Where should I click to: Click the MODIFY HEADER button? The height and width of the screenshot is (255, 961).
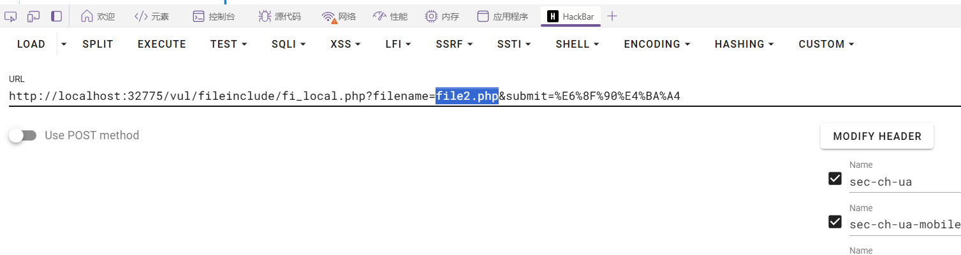877,137
